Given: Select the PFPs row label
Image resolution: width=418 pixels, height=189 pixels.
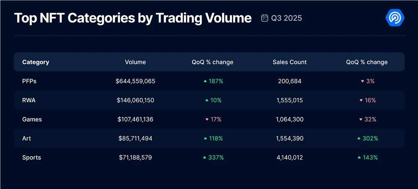Looking at the screenshot, I should pos(29,81).
